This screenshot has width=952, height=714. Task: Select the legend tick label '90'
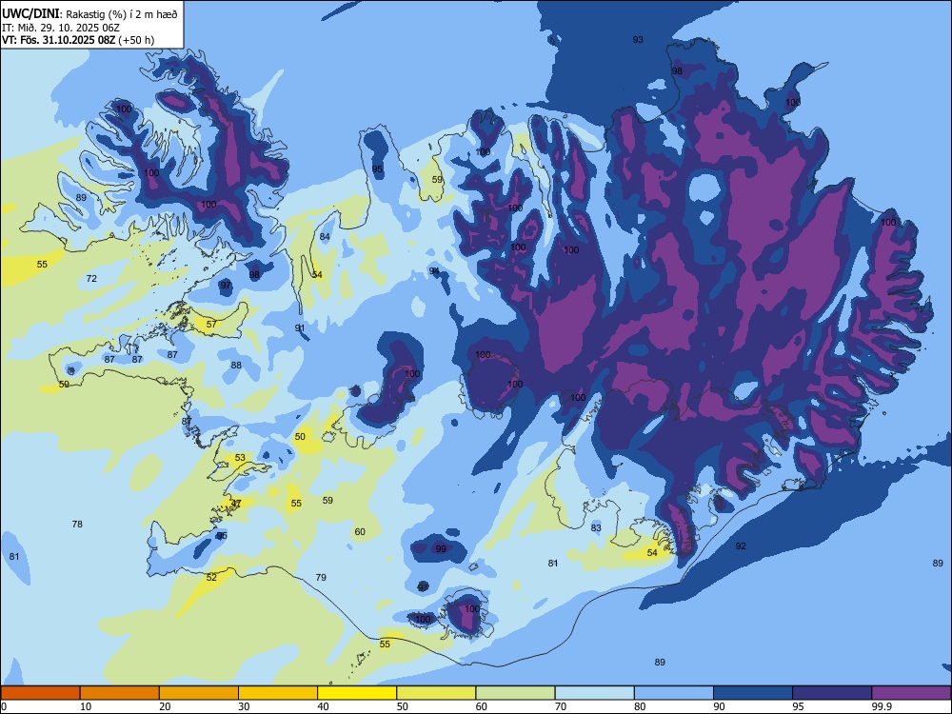pyautogui.click(x=719, y=706)
